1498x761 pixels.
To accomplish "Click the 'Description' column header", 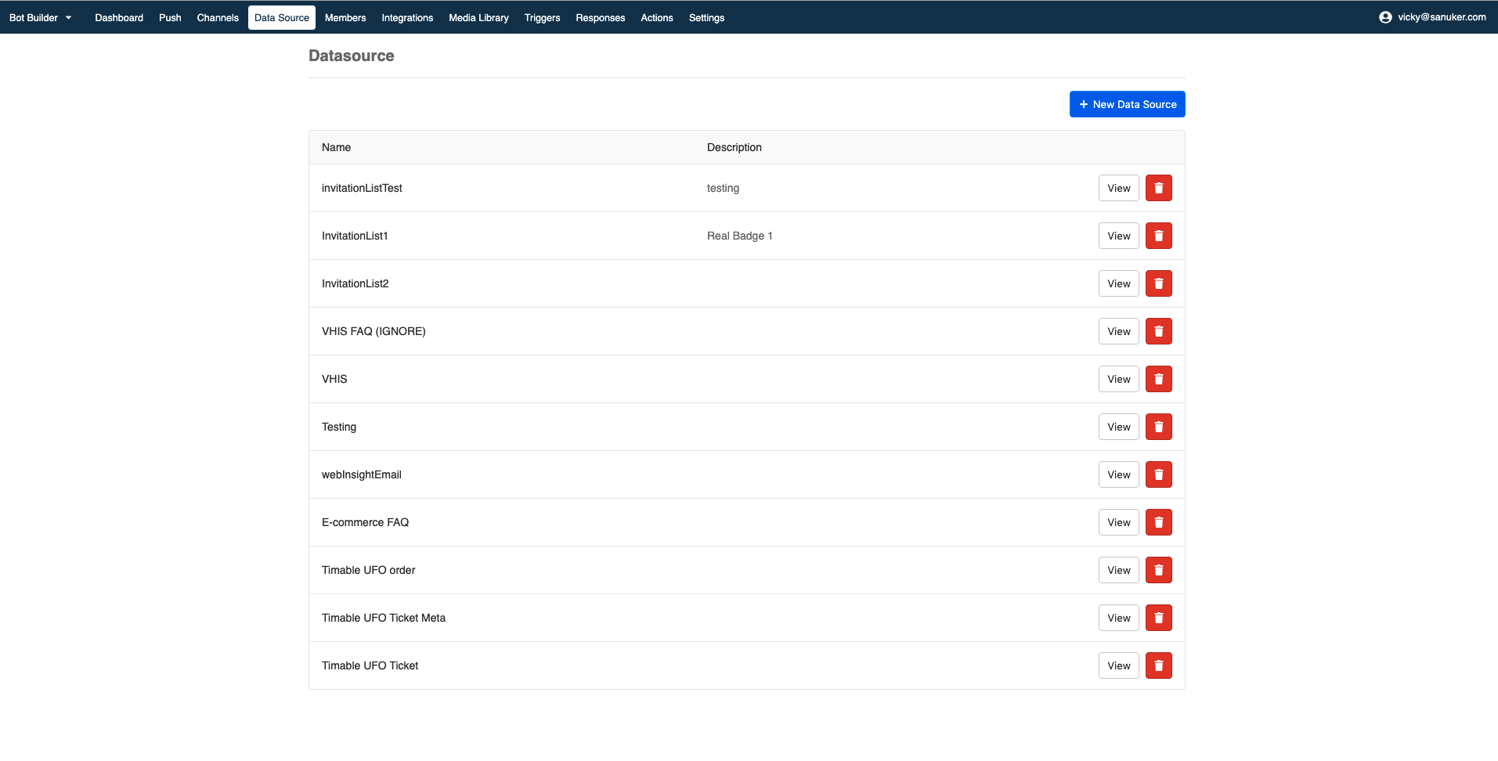I will point(735,147).
